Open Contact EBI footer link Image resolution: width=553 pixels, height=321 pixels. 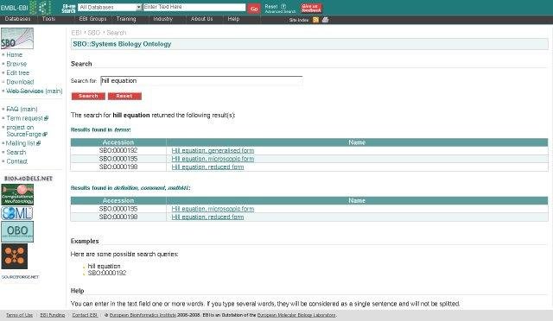85,315
